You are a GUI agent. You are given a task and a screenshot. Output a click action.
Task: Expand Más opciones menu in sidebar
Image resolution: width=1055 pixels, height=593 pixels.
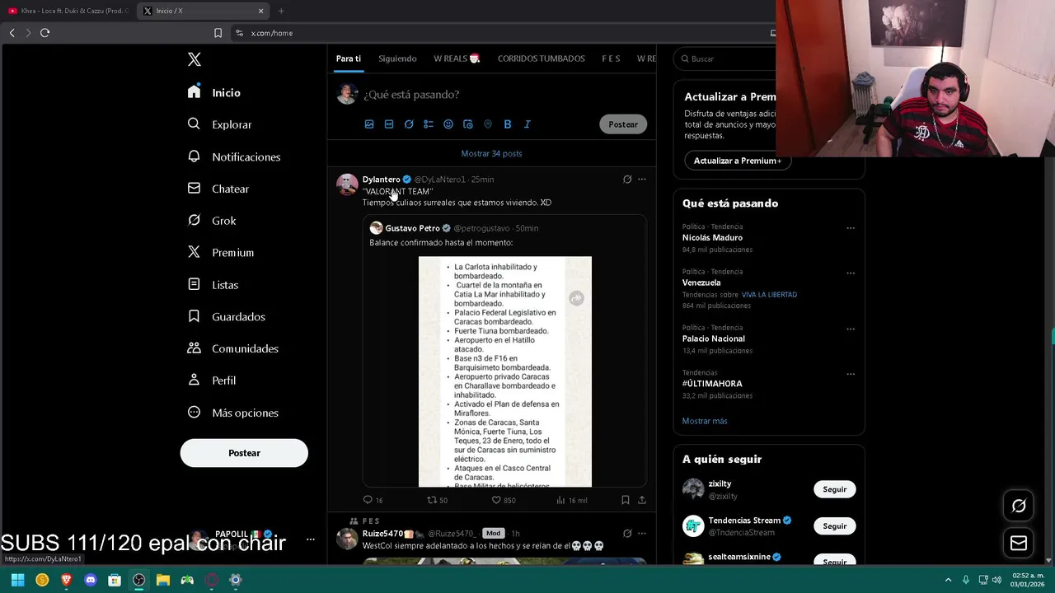coord(233,413)
